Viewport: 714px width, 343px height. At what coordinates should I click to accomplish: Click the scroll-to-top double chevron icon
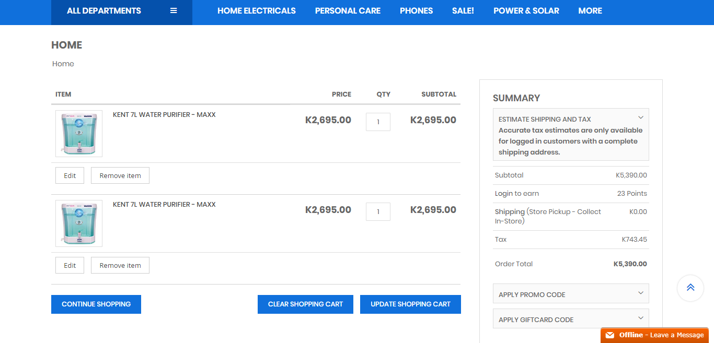[x=690, y=288]
